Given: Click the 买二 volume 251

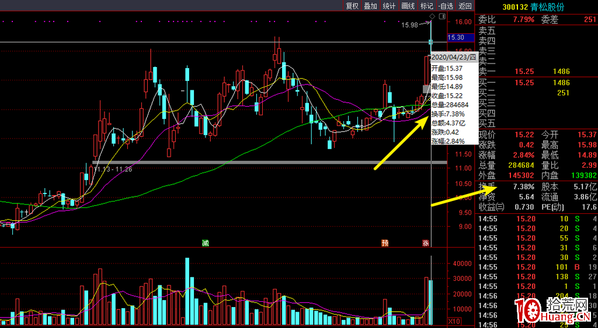Looking at the screenshot, I should pyautogui.click(x=563, y=93).
